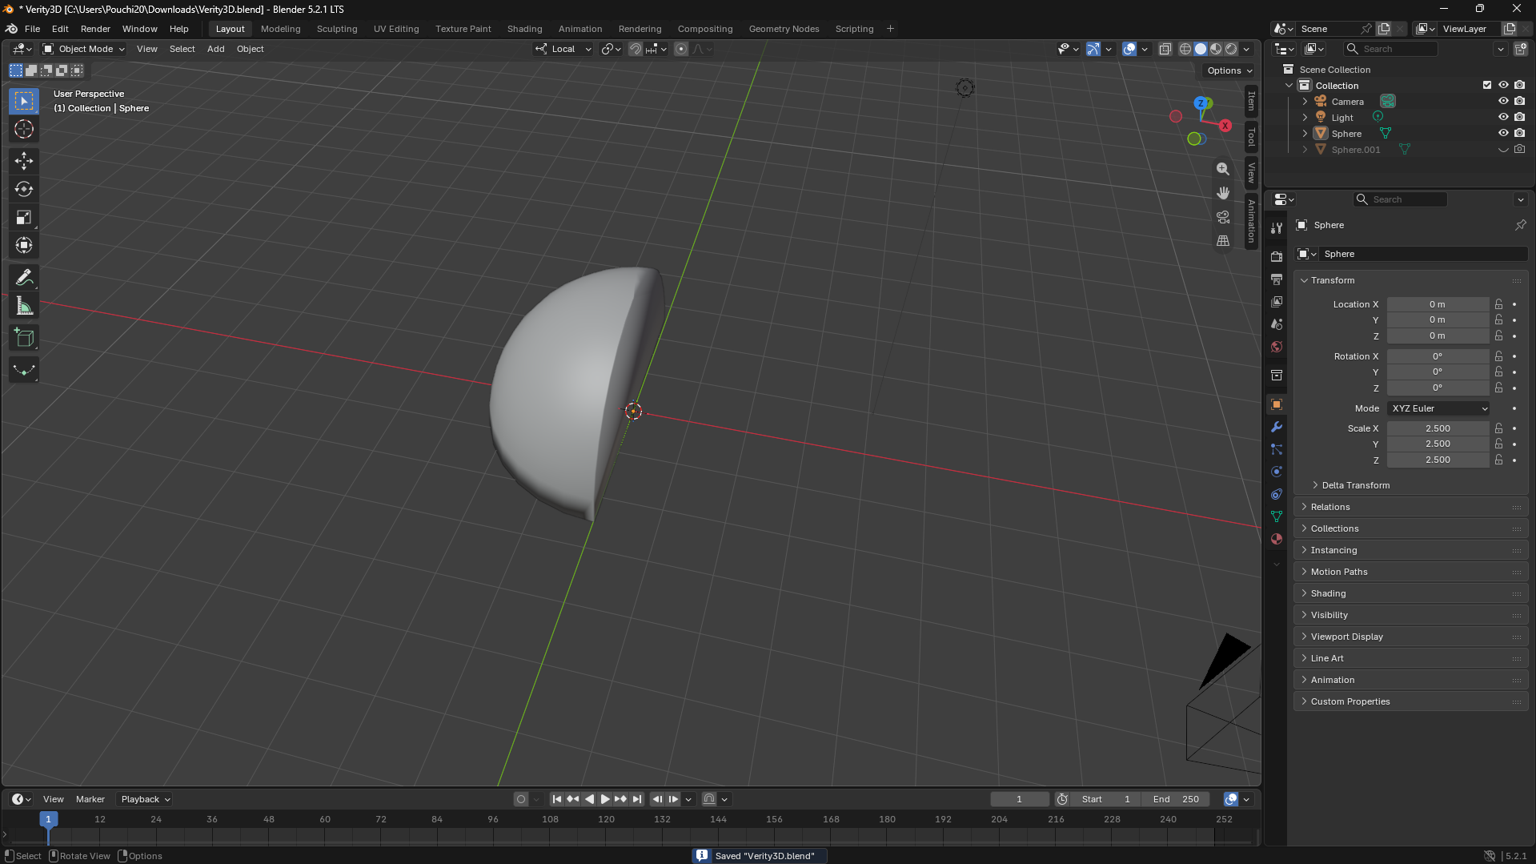Open the Playback popover in timeline

point(145,799)
